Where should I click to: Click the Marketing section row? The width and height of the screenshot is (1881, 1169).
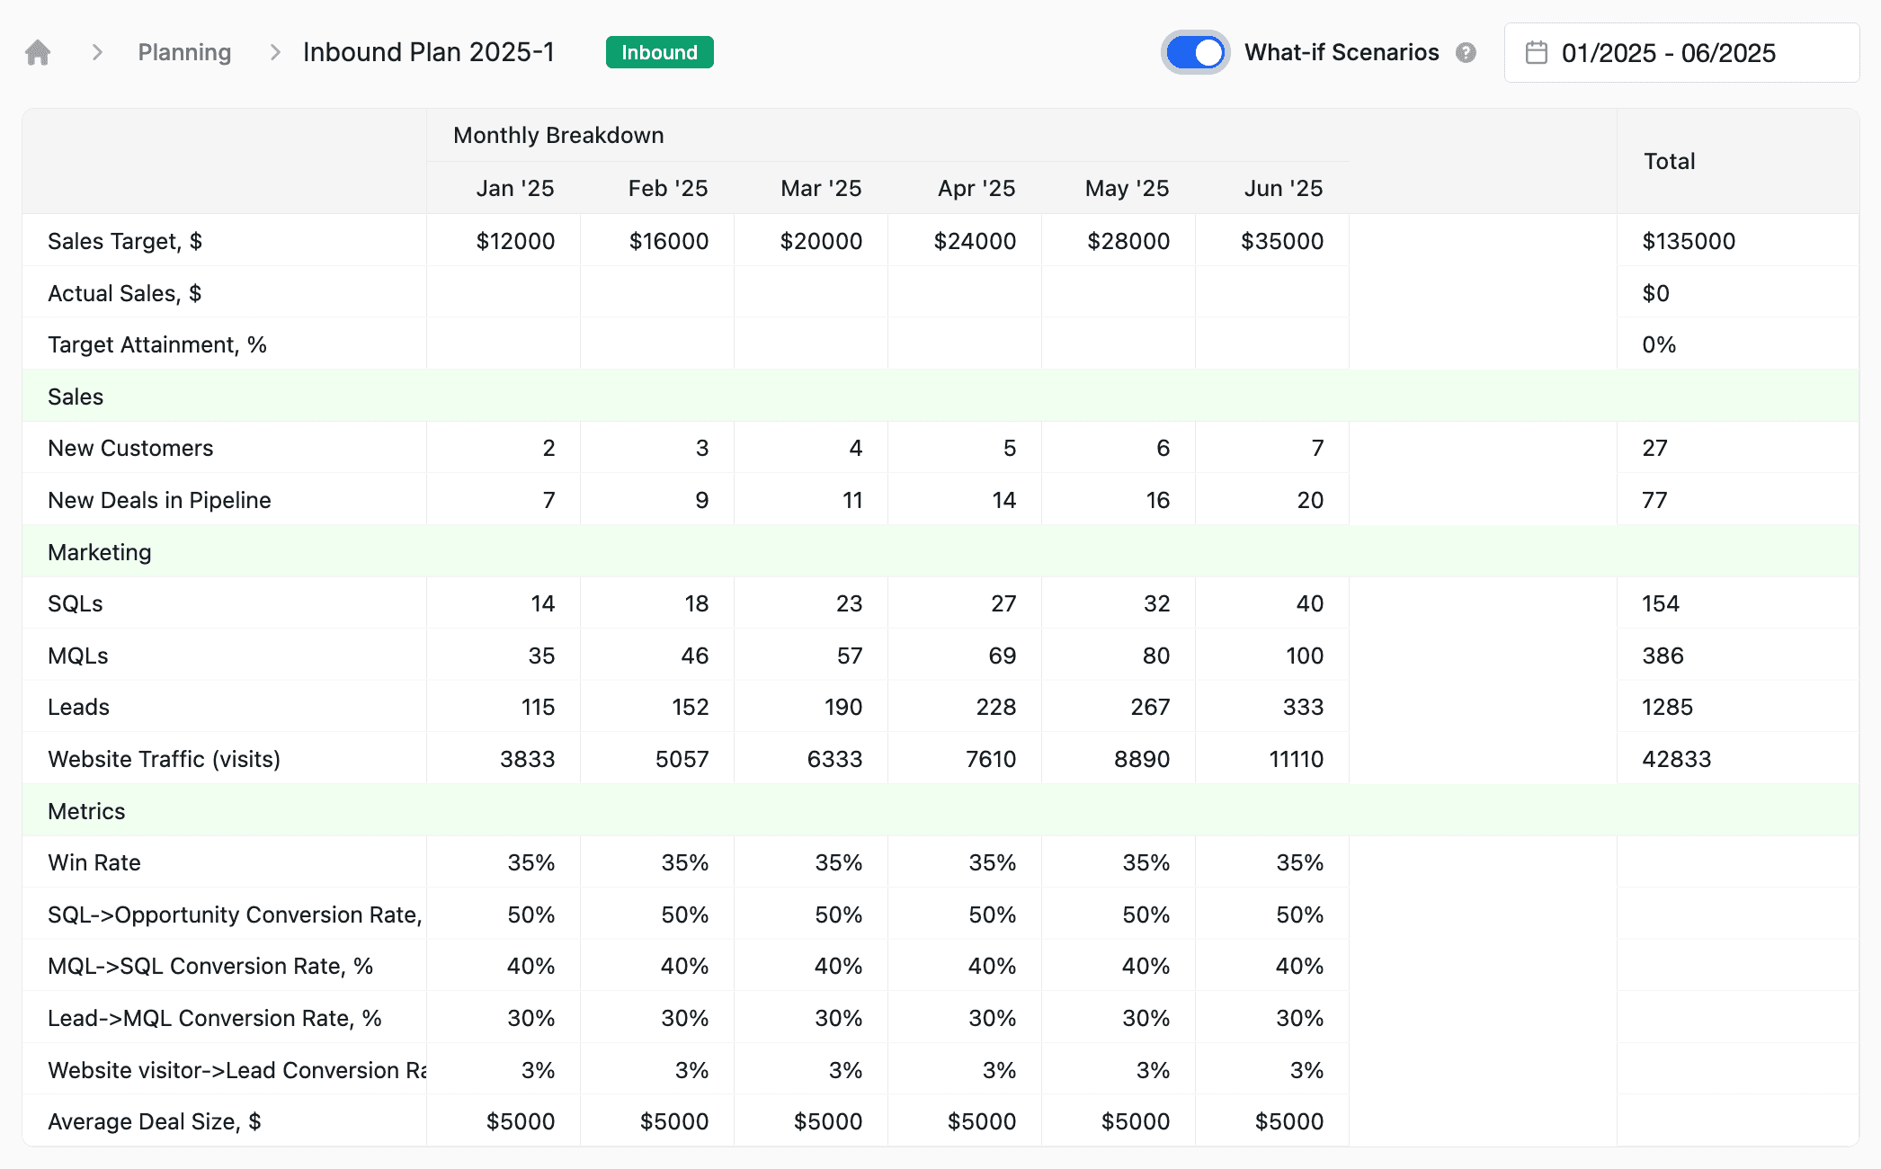click(x=940, y=551)
